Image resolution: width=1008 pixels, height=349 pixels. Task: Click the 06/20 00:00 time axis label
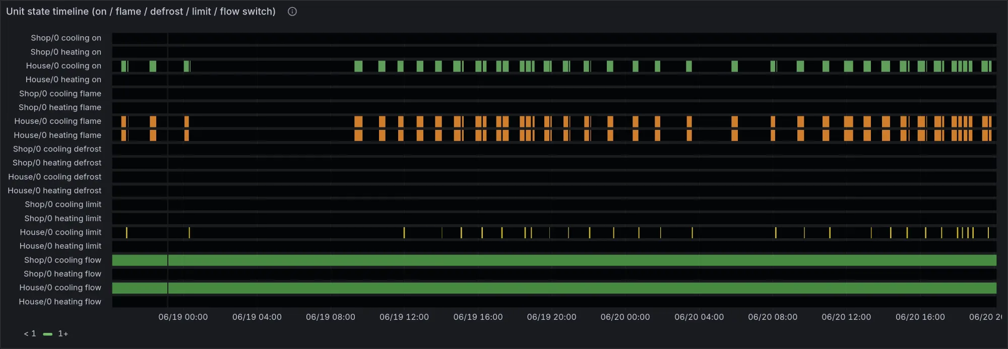(x=625, y=317)
